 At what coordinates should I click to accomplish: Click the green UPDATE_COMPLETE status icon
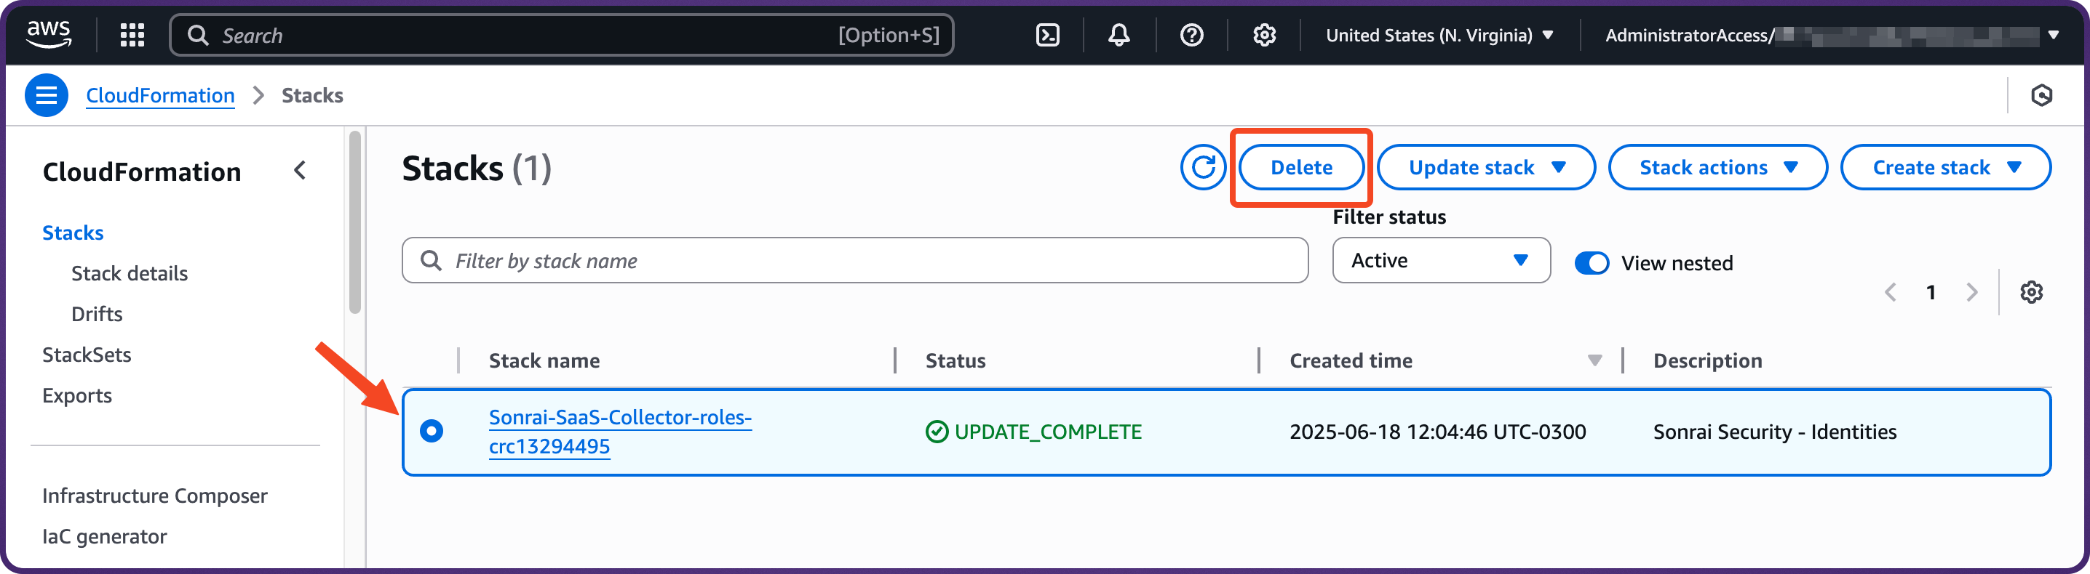point(937,432)
